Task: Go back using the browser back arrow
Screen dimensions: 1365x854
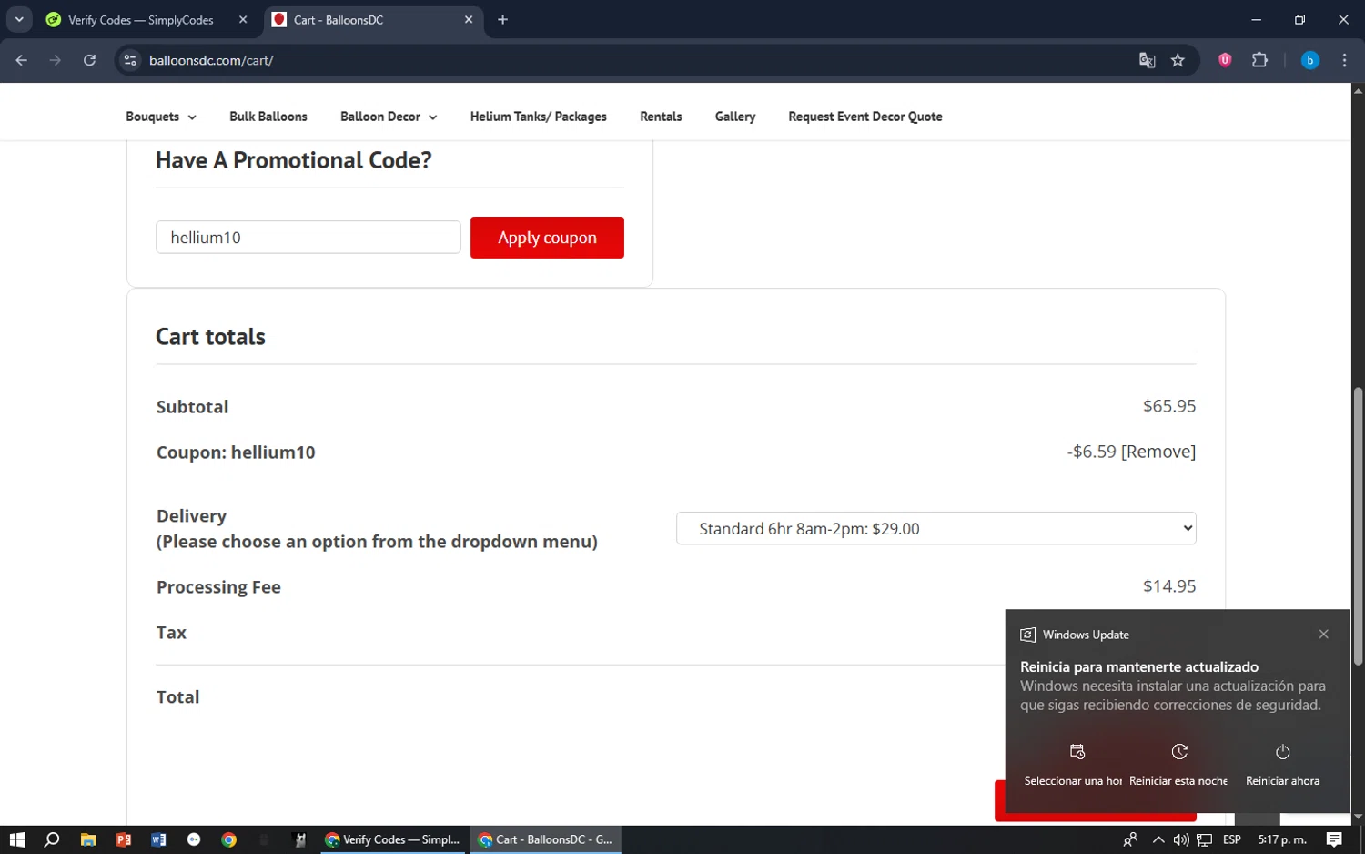Action: point(22,60)
